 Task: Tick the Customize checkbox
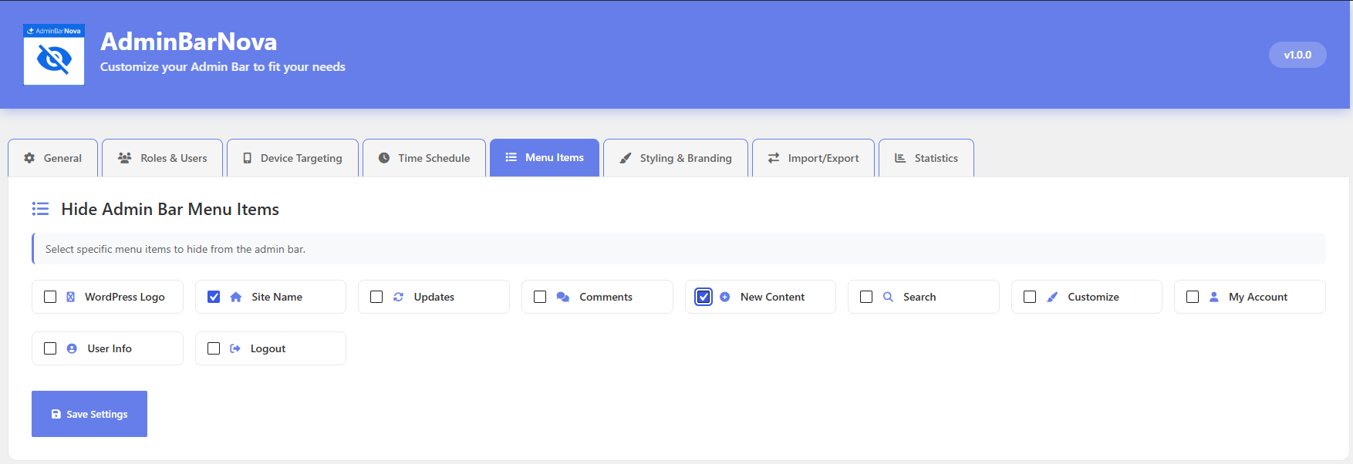click(1030, 297)
